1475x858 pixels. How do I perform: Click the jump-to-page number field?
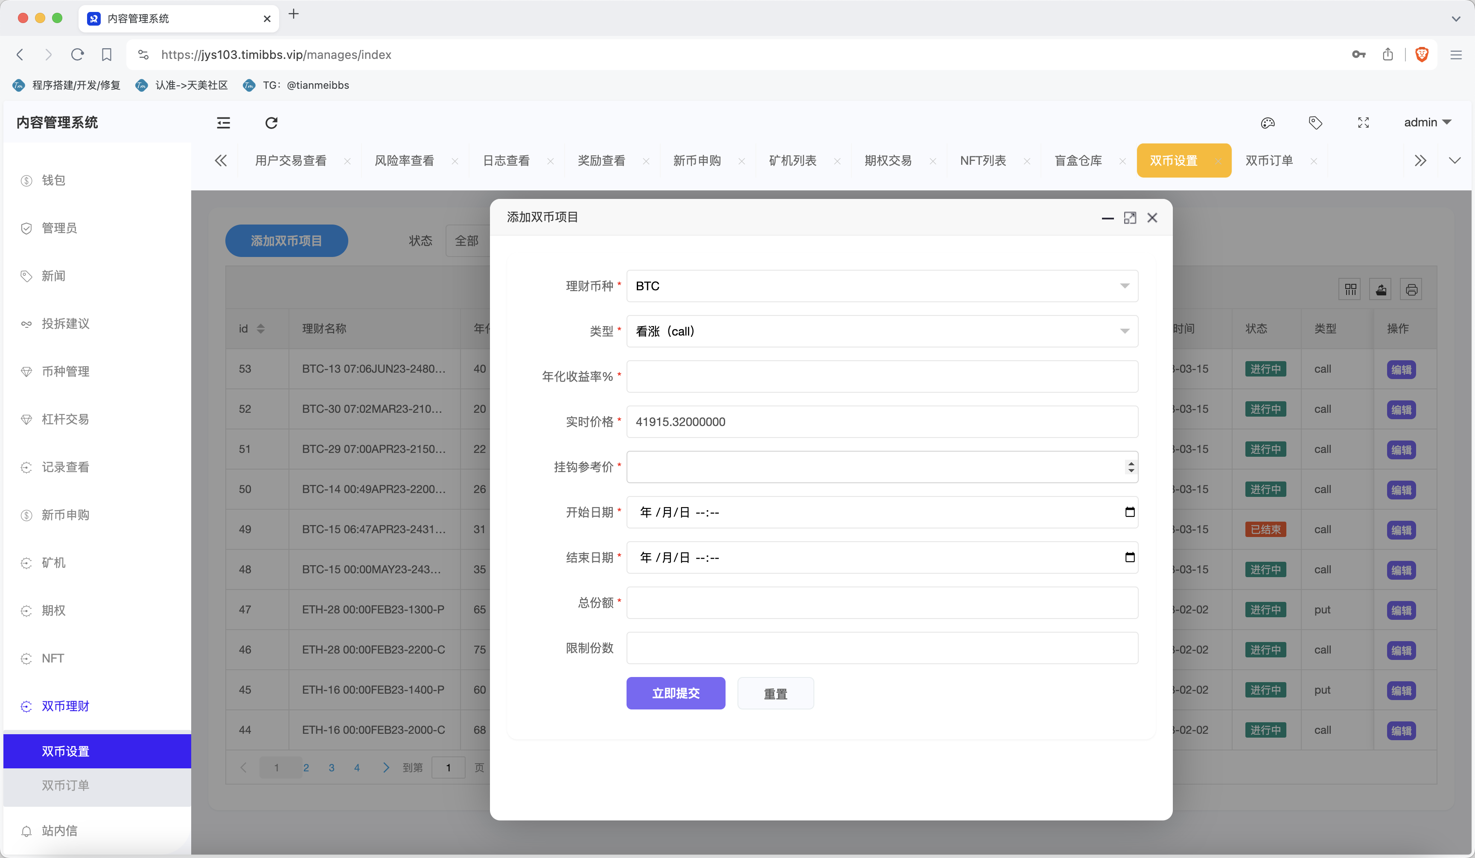coord(449,768)
